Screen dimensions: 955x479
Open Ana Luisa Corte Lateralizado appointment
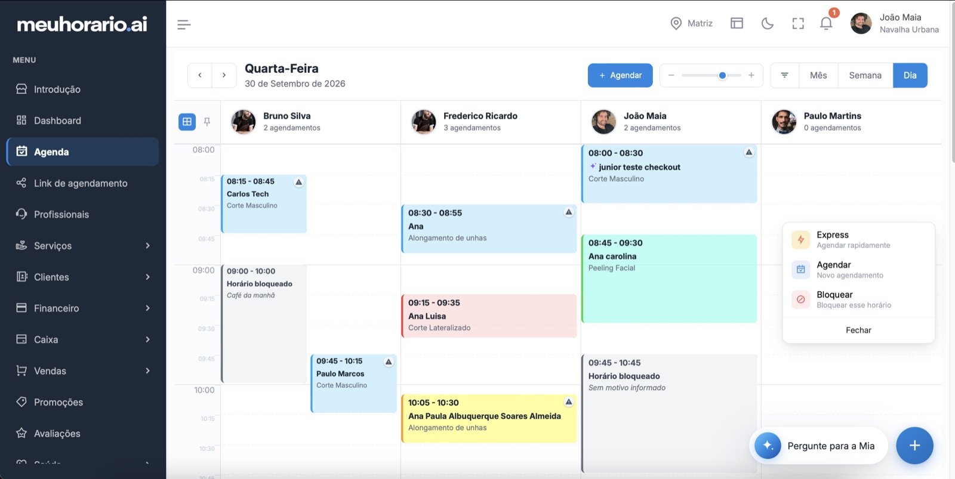pos(489,316)
